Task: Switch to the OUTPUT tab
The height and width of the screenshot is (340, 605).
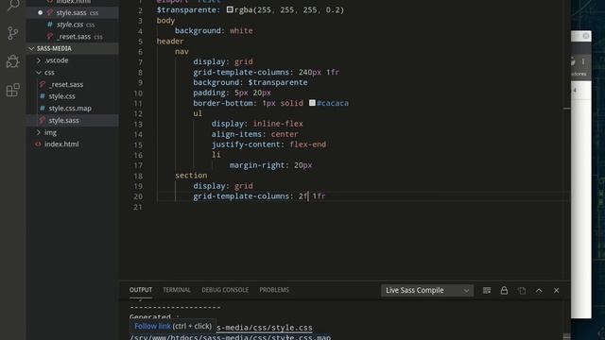Action: coord(141,290)
